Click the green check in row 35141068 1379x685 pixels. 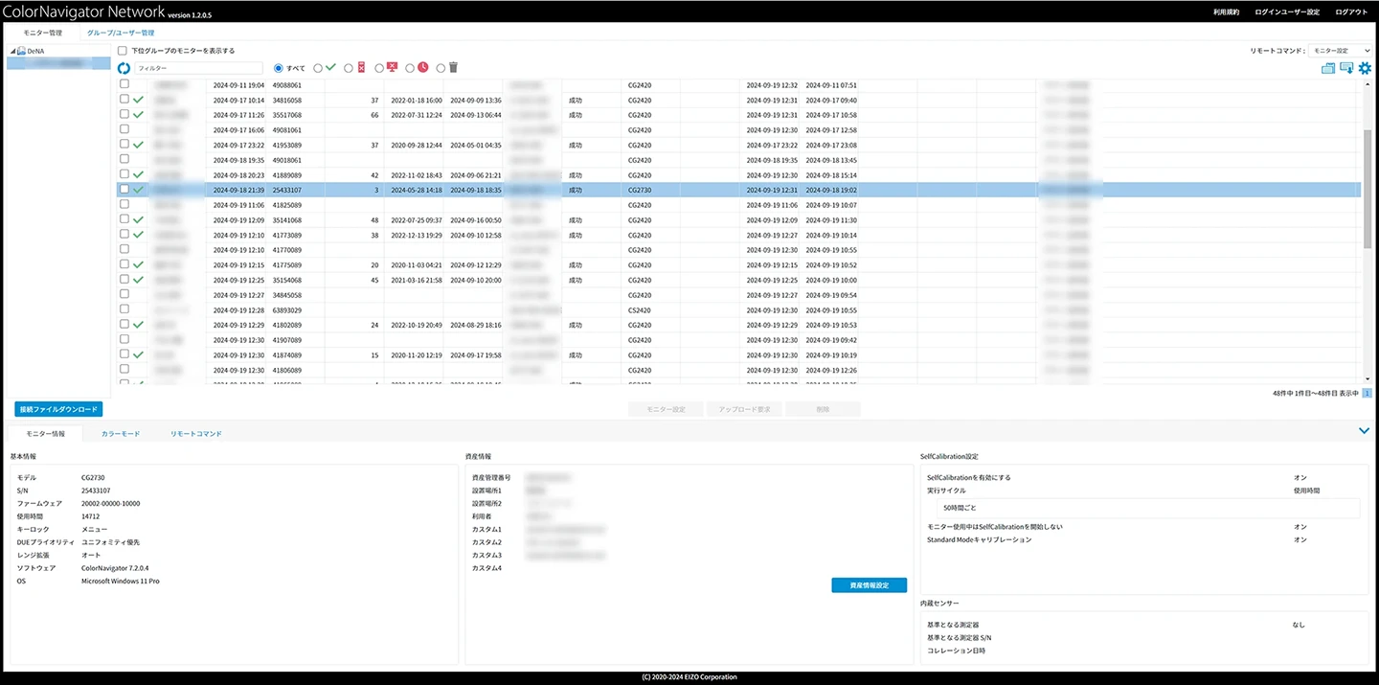(x=139, y=220)
